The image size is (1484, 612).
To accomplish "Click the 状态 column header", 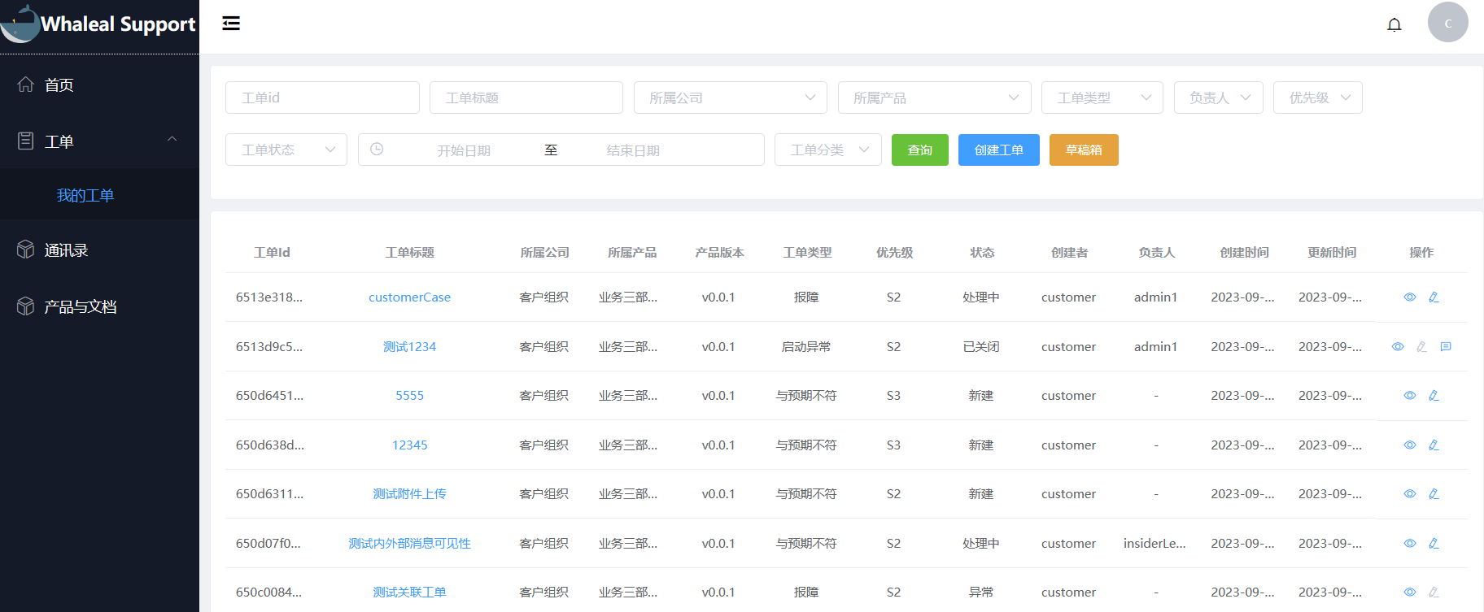I will point(982,253).
